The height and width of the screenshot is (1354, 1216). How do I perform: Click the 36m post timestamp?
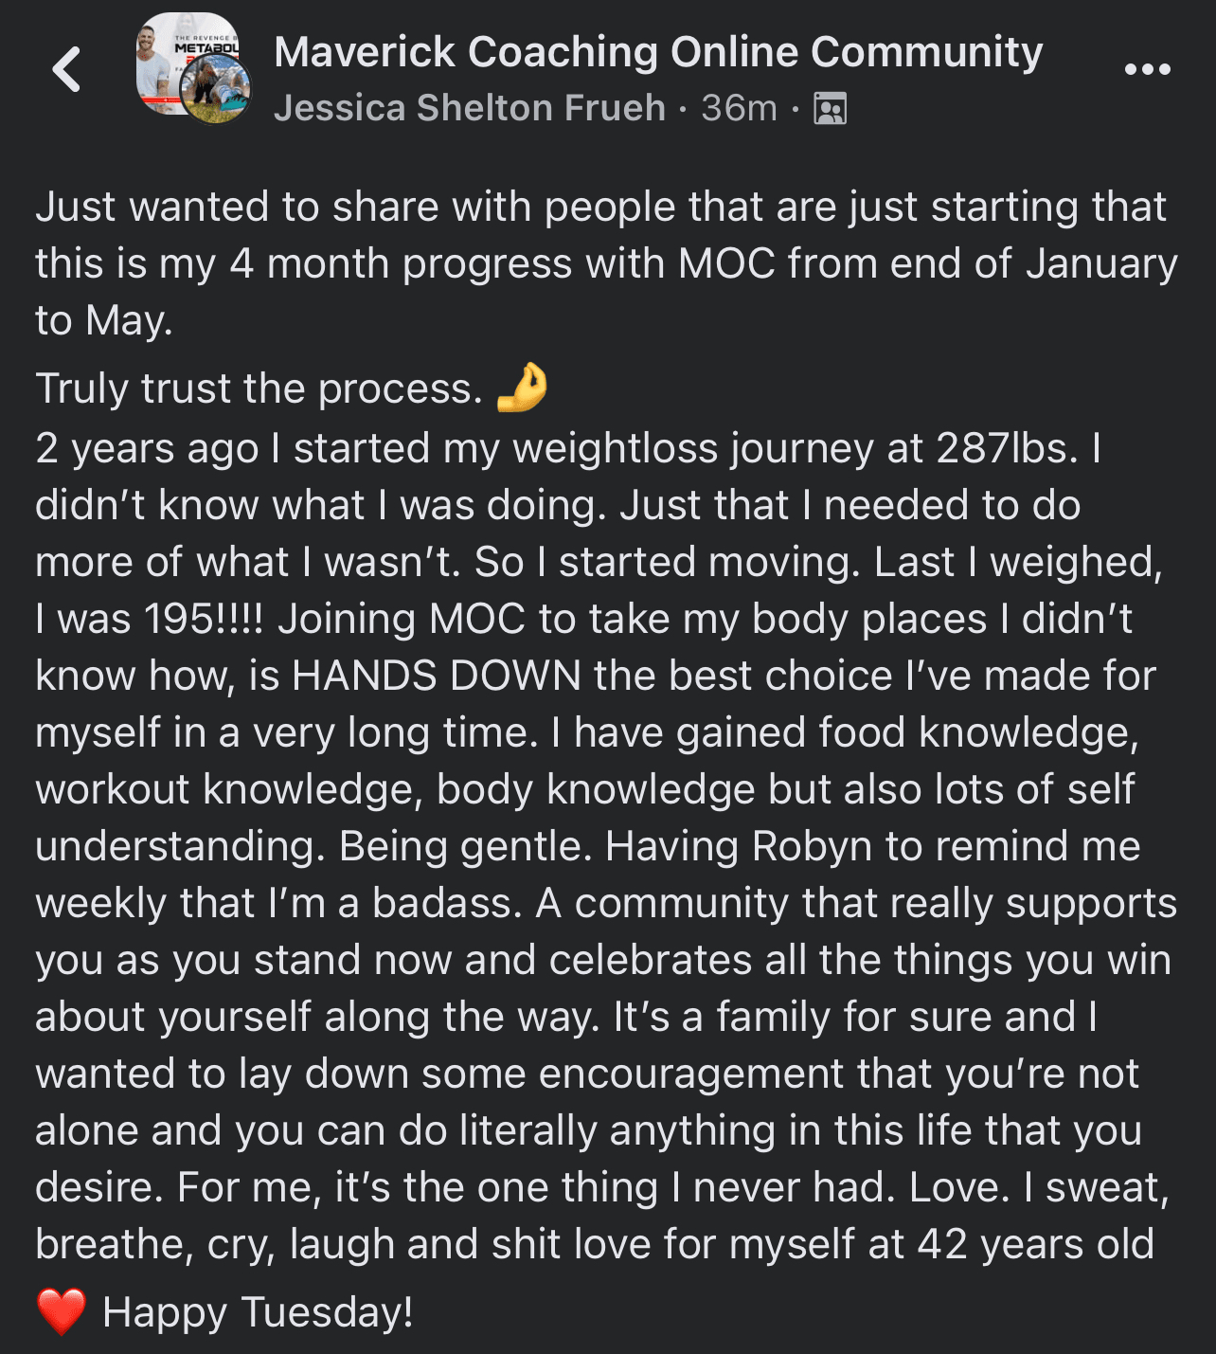739,108
